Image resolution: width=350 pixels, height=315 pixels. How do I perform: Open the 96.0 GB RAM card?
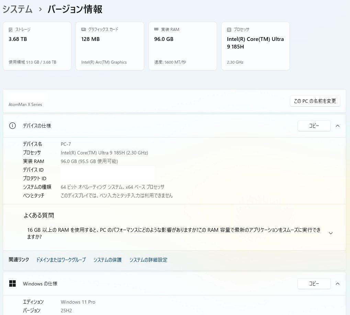(182, 46)
